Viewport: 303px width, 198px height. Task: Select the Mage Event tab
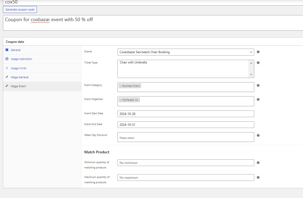[x=42, y=86]
